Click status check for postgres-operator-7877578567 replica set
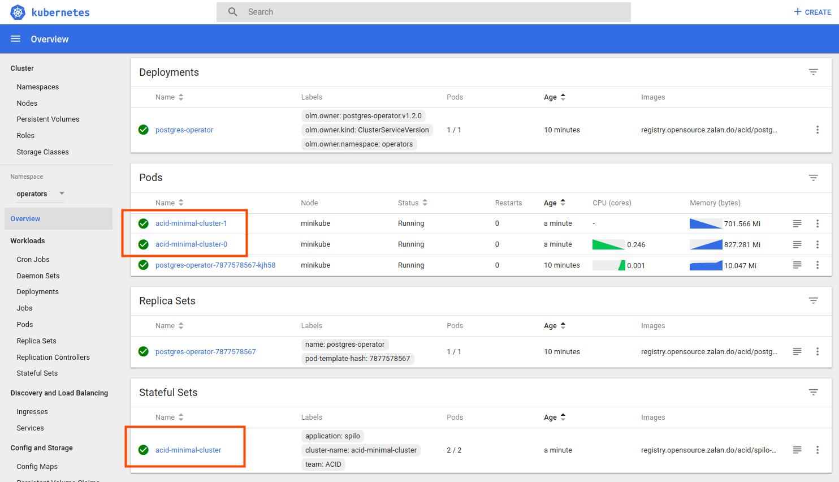The image size is (839, 482). click(144, 351)
